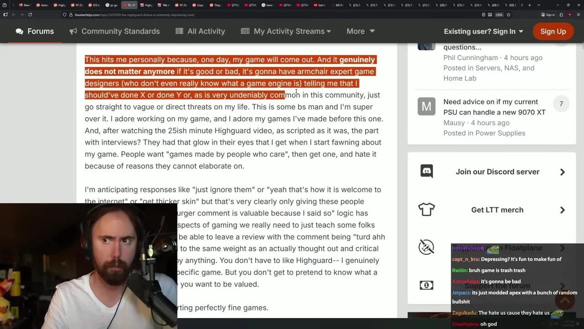
Task: Click the picture-in-picture toolbar icon
Action: tap(490, 15)
